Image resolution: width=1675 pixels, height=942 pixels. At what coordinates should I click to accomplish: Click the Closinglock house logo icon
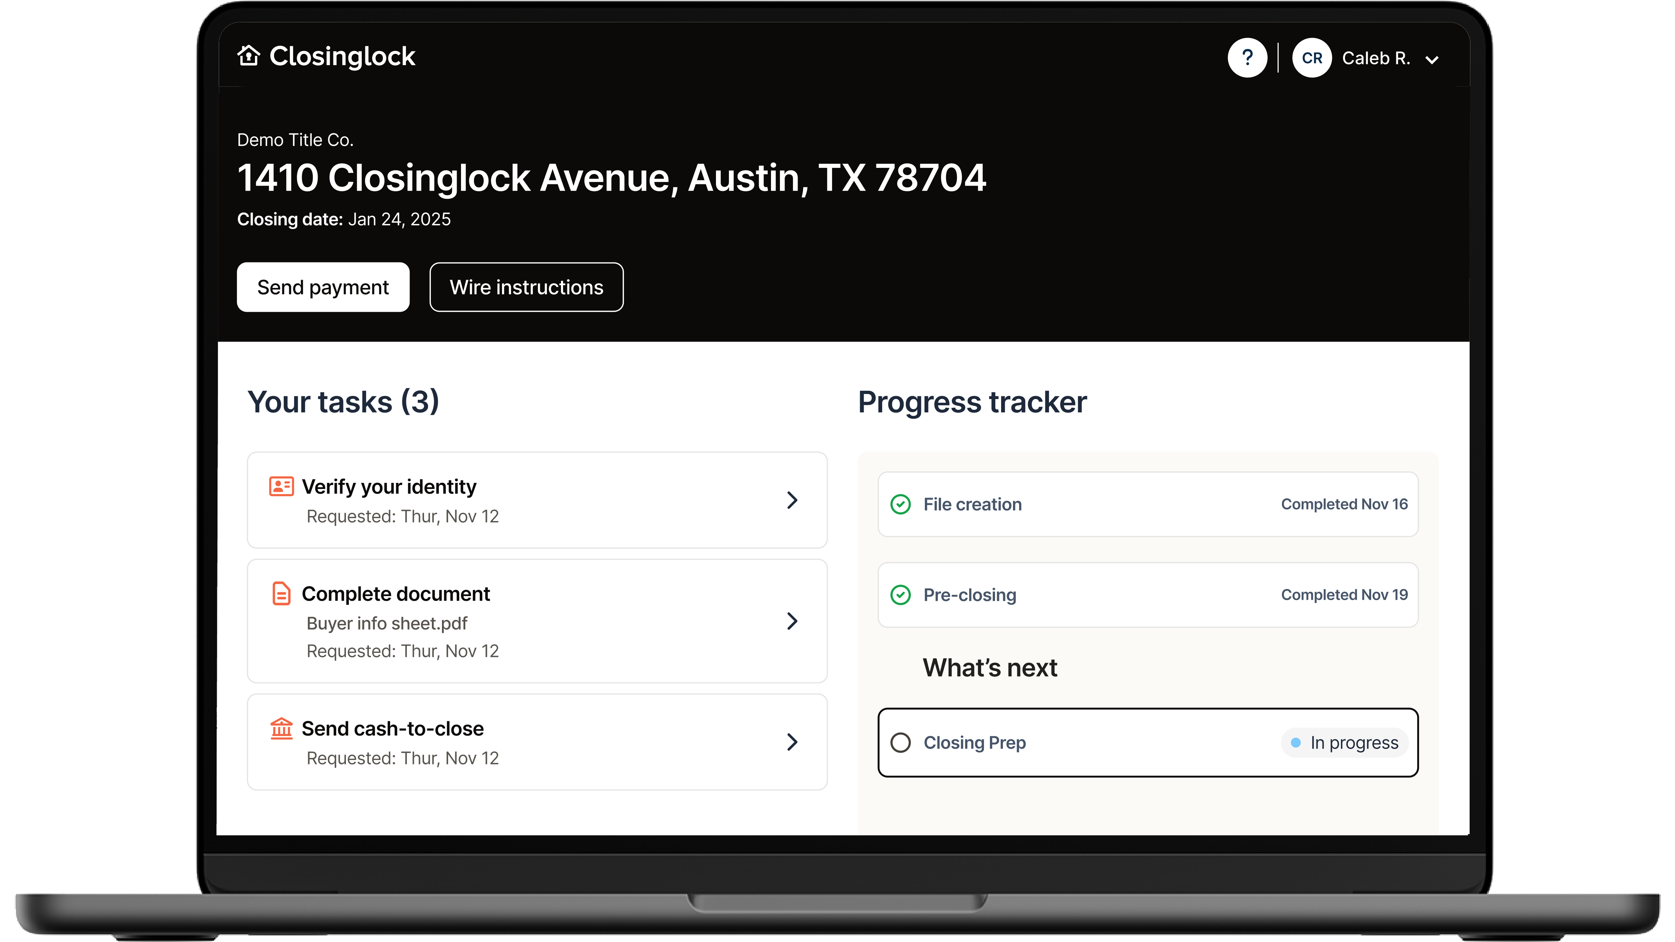point(248,56)
